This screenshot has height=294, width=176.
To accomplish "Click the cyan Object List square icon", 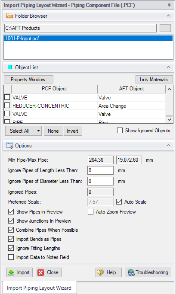I will click(10, 67).
